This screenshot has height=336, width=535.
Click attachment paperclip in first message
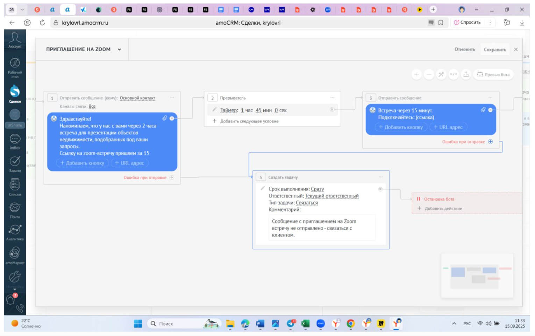coord(164,118)
